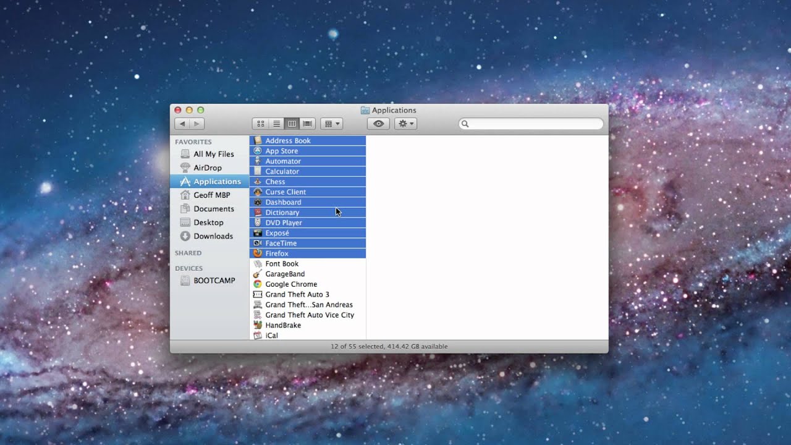Select the DVD Player file name
Viewport: 791px width, 445px height.
tap(284, 222)
